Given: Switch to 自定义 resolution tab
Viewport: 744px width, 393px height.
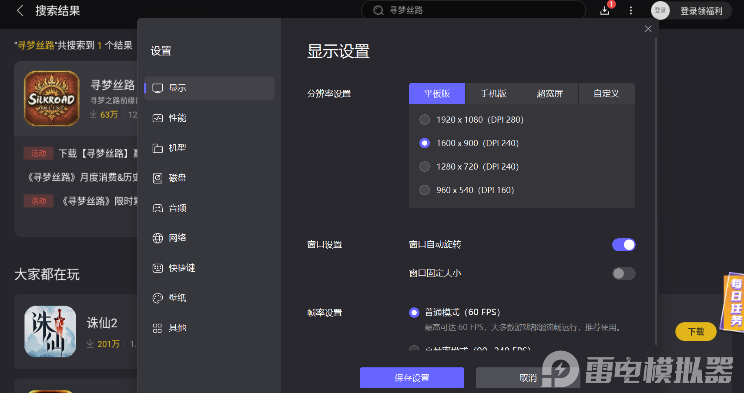Looking at the screenshot, I should [607, 93].
